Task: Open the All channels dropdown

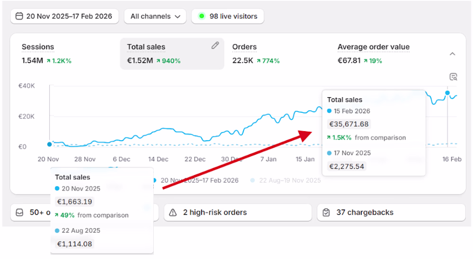Action: tap(155, 16)
